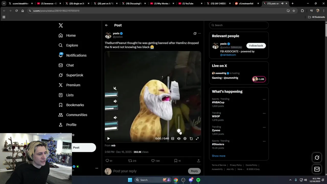Open All Bookmarks folder
This screenshot has width=327, height=184.
317,17
